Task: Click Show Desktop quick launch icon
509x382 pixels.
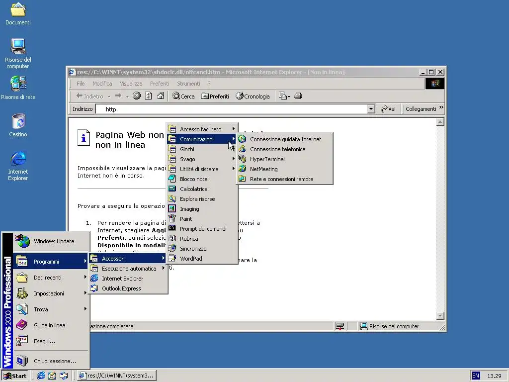Action: click(x=52, y=376)
